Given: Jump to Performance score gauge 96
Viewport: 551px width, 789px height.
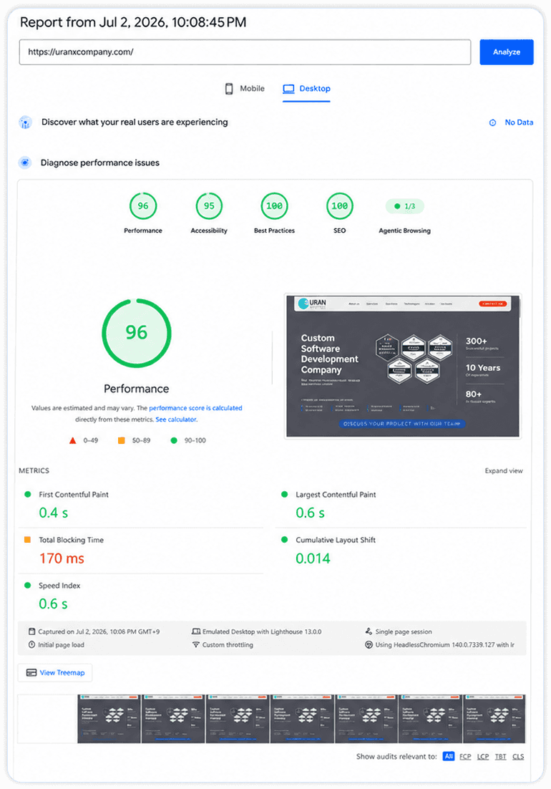Looking at the screenshot, I should (143, 205).
